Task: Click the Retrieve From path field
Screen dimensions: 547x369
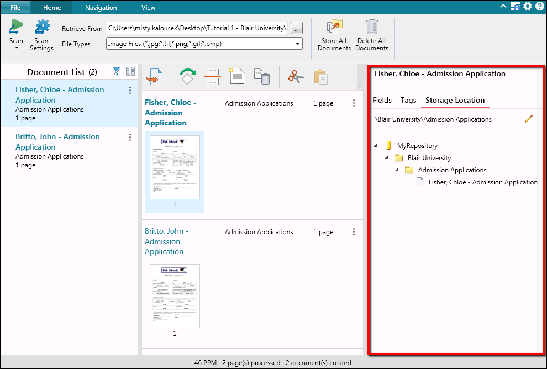Action: coord(197,28)
